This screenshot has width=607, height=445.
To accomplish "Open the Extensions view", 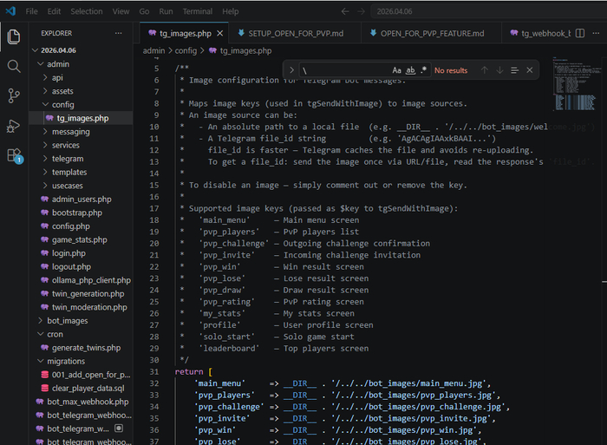I will click(13, 155).
